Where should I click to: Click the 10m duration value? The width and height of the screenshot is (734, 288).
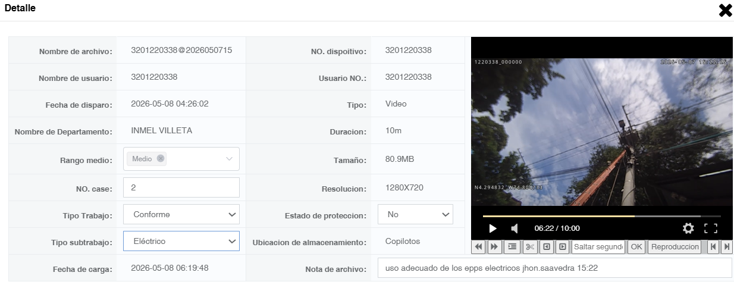coord(394,130)
